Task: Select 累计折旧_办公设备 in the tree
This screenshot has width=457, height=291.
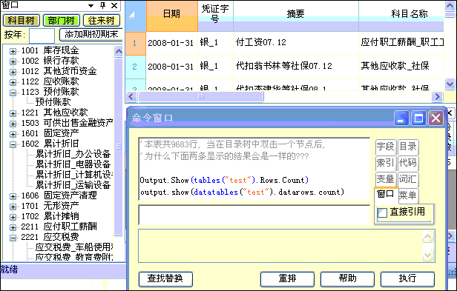Action: (x=73, y=154)
